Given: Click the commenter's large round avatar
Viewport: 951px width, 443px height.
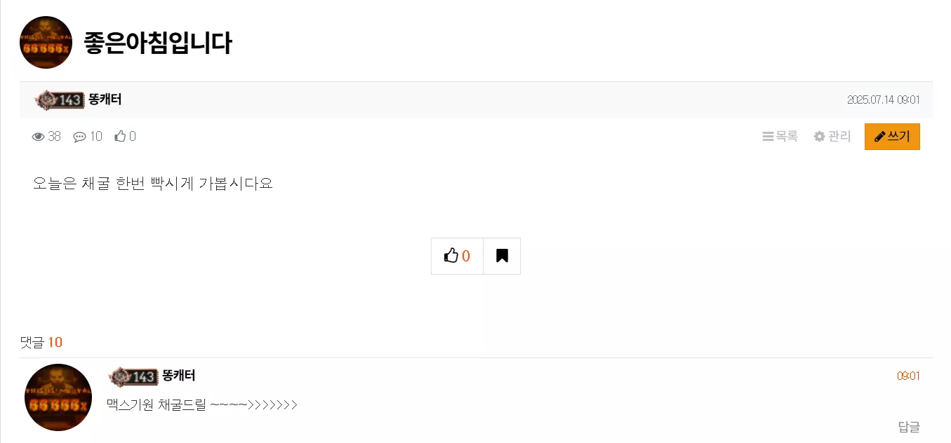Looking at the screenshot, I should click(x=58, y=397).
